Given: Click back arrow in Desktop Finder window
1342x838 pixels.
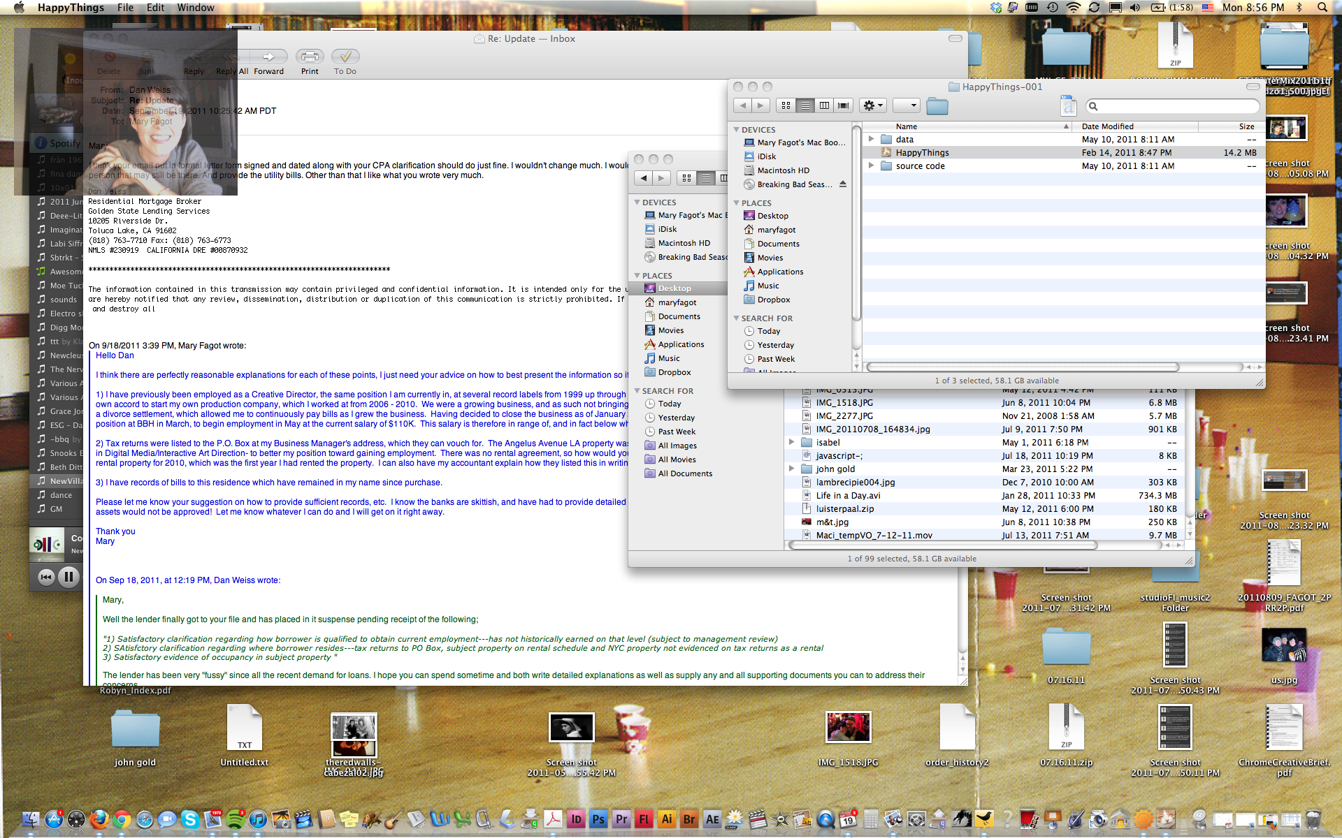Looking at the screenshot, I should pos(644,178).
